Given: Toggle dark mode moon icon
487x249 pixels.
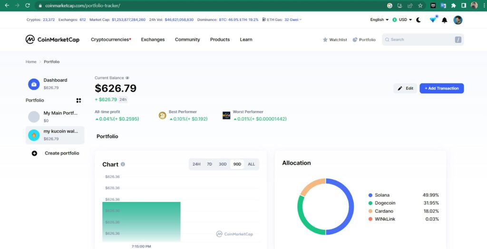Looking at the screenshot, I should 419,20.
